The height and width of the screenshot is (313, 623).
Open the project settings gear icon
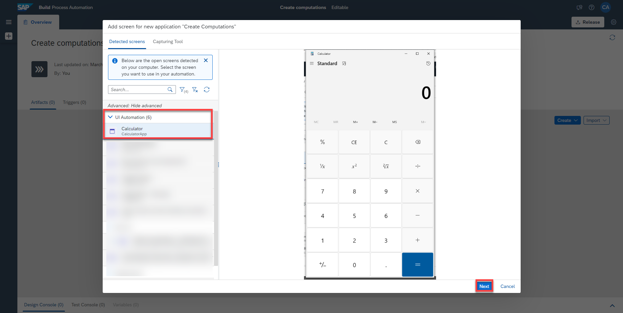pos(614,22)
